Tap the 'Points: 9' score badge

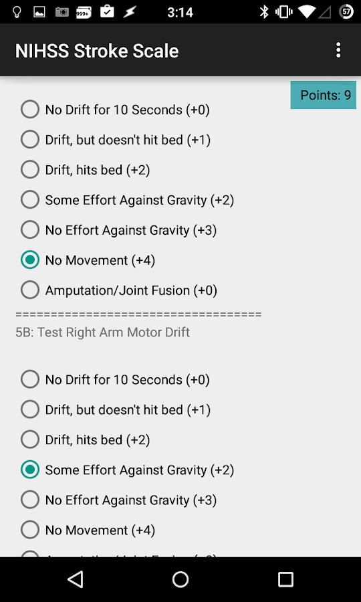tap(324, 95)
